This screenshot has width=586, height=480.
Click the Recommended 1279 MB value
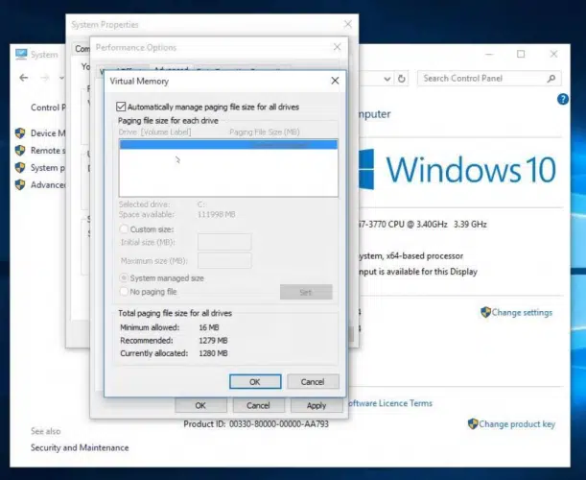(213, 341)
